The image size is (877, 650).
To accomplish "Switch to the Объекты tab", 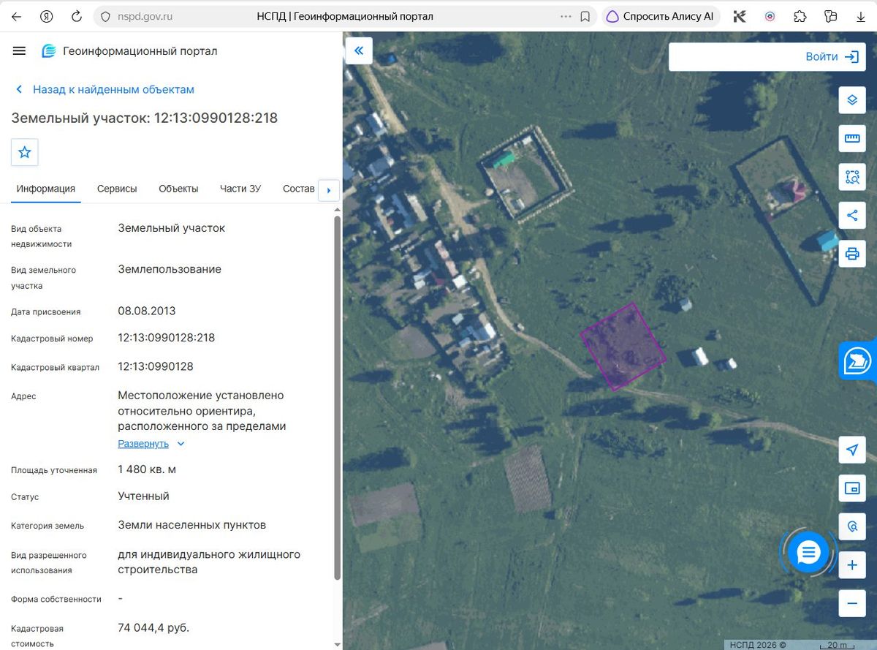I will (x=178, y=189).
